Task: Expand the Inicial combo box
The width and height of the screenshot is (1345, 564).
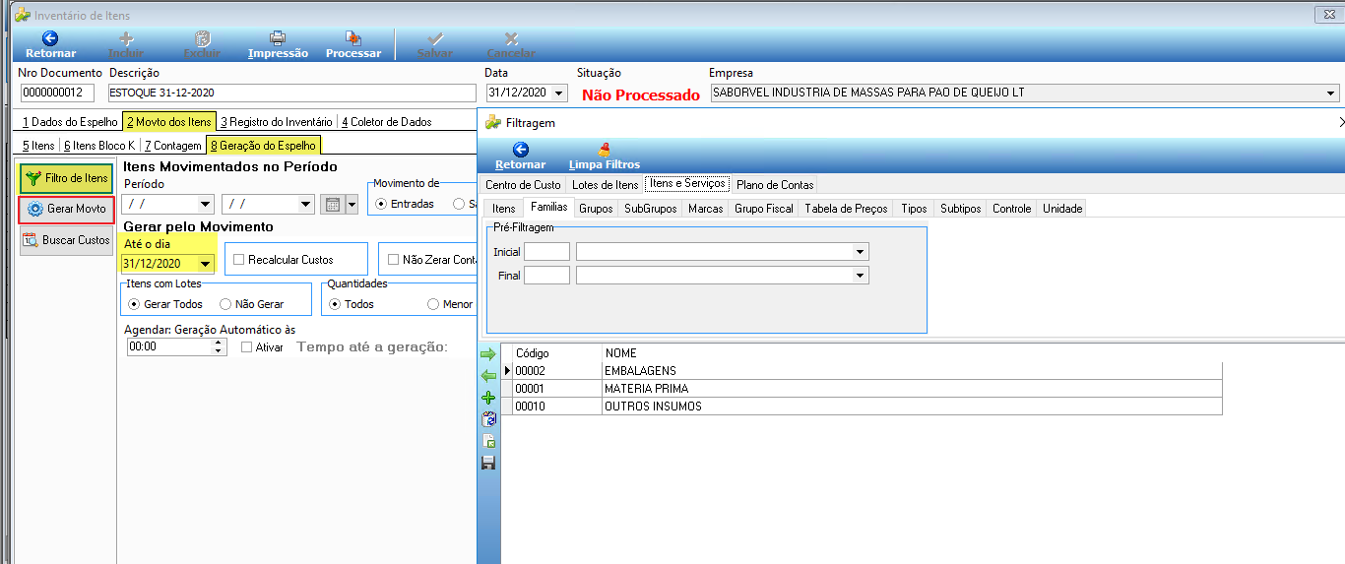Action: coord(861,252)
